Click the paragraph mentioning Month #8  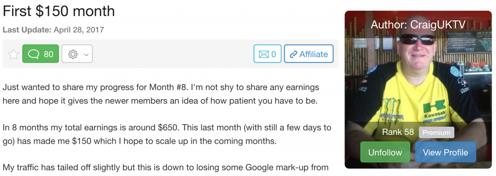pyautogui.click(x=161, y=94)
